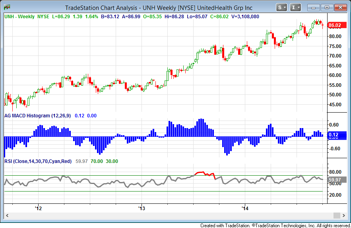
Task: Click the last price L=86.29 value
Action: pyautogui.click(x=61, y=17)
